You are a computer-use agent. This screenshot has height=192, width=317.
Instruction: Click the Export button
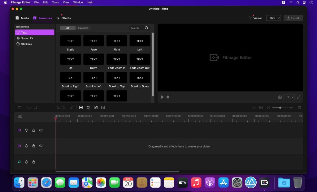click(x=293, y=18)
